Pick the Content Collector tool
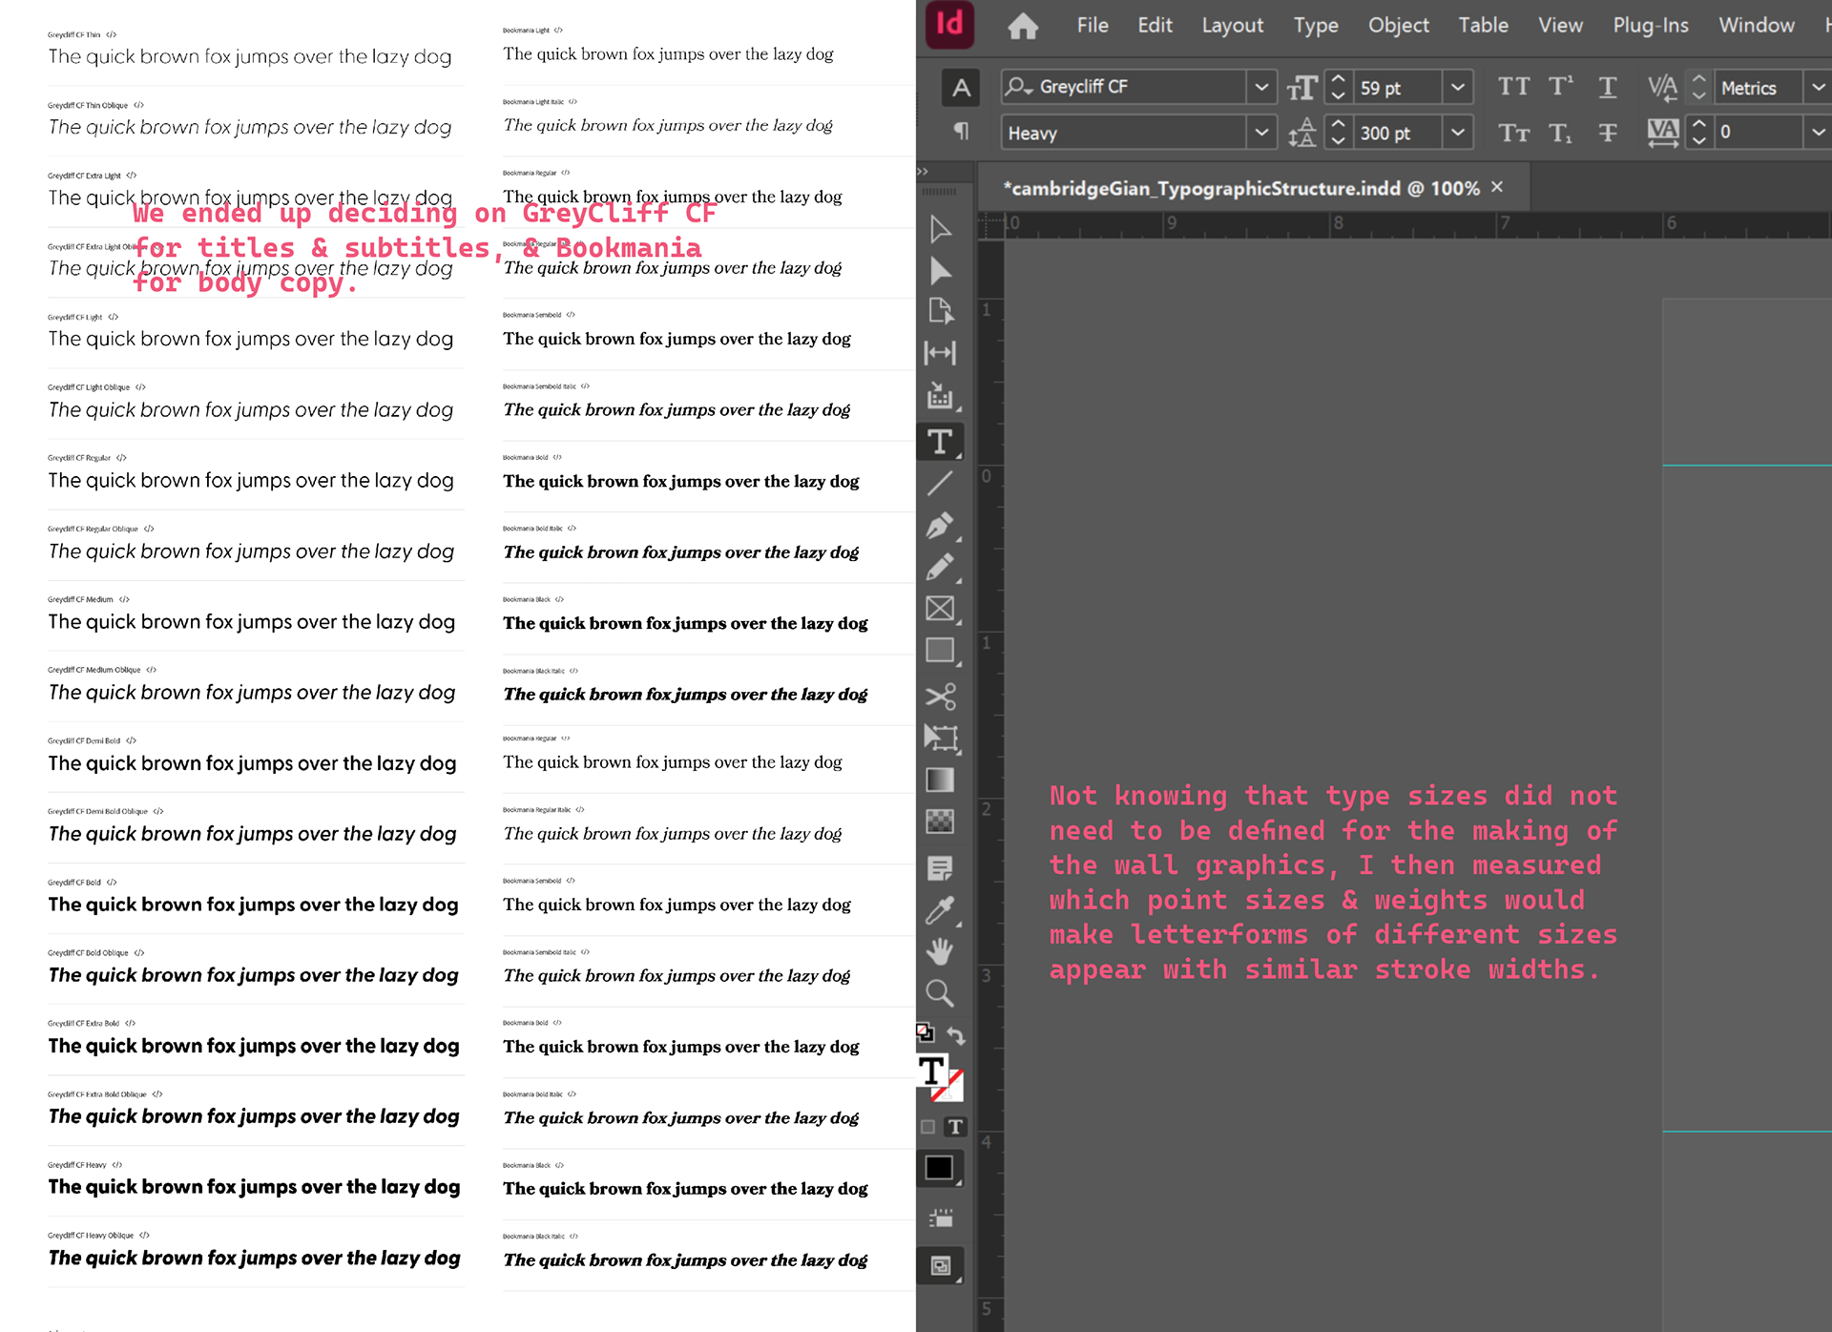The height and width of the screenshot is (1332, 1832). pos(940,396)
